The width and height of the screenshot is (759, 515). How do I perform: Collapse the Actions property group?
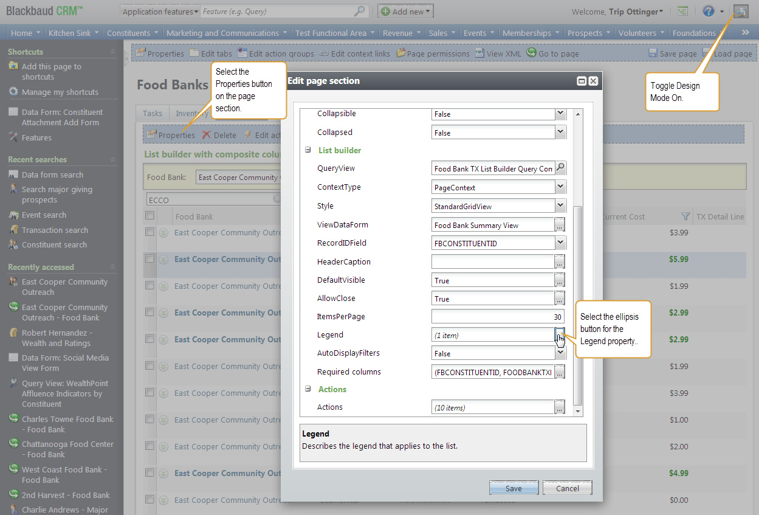pos(307,389)
